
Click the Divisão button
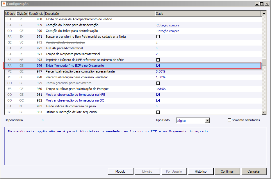point(147,171)
